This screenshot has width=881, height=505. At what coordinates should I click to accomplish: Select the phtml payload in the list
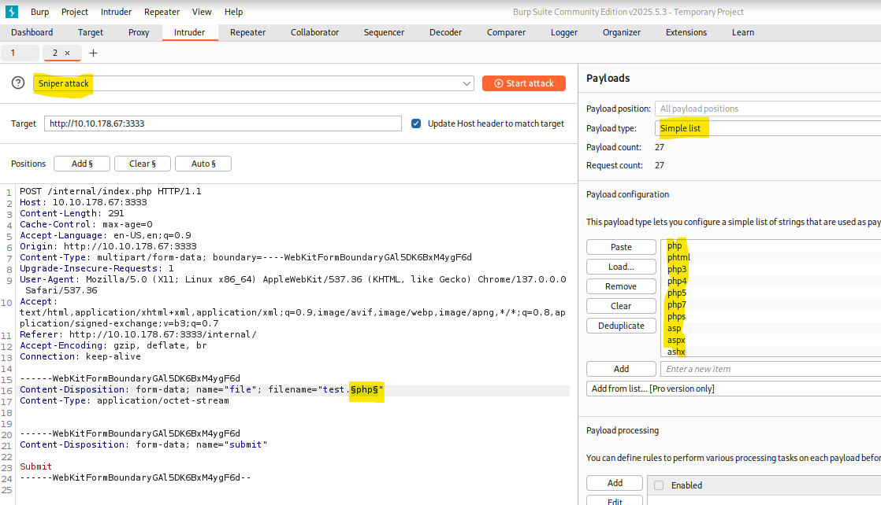[678, 257]
